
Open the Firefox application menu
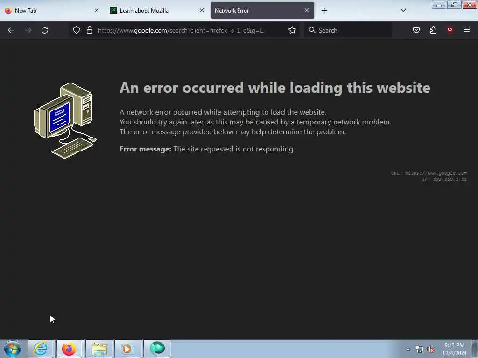pos(466,30)
